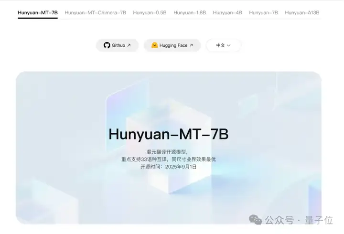This screenshot has height=234, width=344.
Task: Select the Hunyuan-7B tab
Action: click(x=263, y=13)
